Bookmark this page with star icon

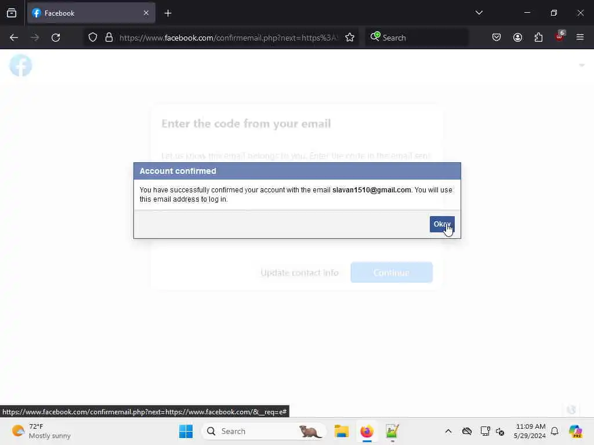click(x=350, y=38)
